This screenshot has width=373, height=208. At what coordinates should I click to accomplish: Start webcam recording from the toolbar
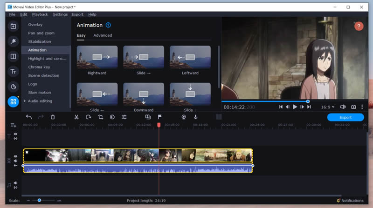(184, 117)
